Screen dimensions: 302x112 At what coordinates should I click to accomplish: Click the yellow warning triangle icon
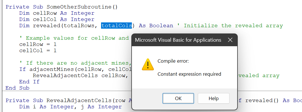(x=148, y=65)
